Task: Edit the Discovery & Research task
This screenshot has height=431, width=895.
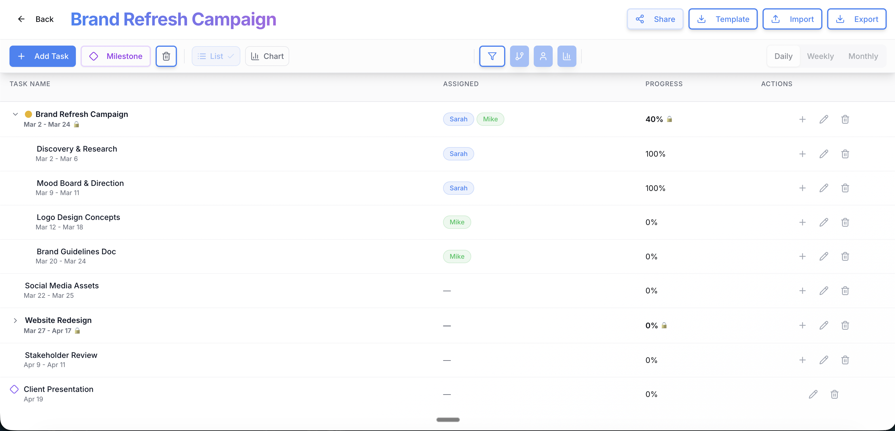Action: coord(824,154)
